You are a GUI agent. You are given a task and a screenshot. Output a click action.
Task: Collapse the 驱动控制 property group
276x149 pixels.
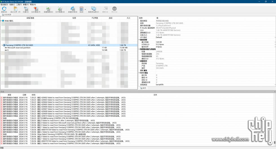[139, 40]
